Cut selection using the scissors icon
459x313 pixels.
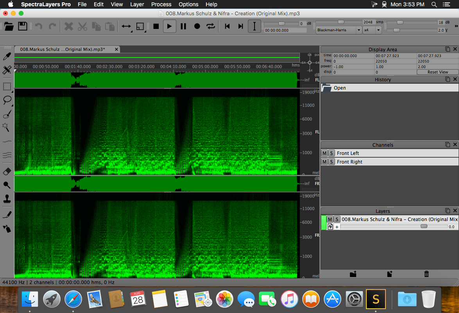tap(82, 26)
